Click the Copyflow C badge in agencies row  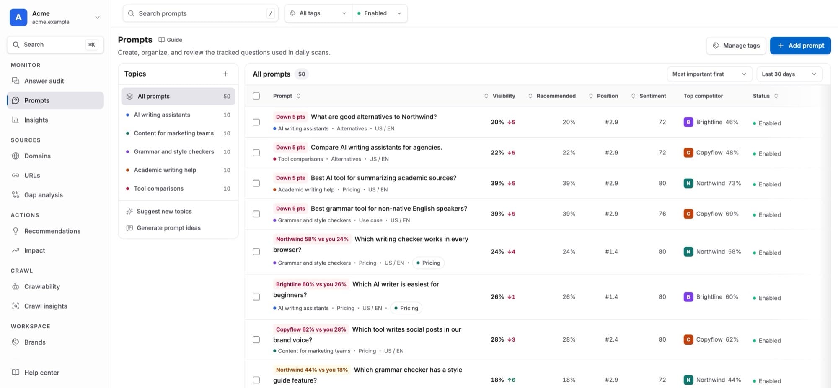pos(688,153)
